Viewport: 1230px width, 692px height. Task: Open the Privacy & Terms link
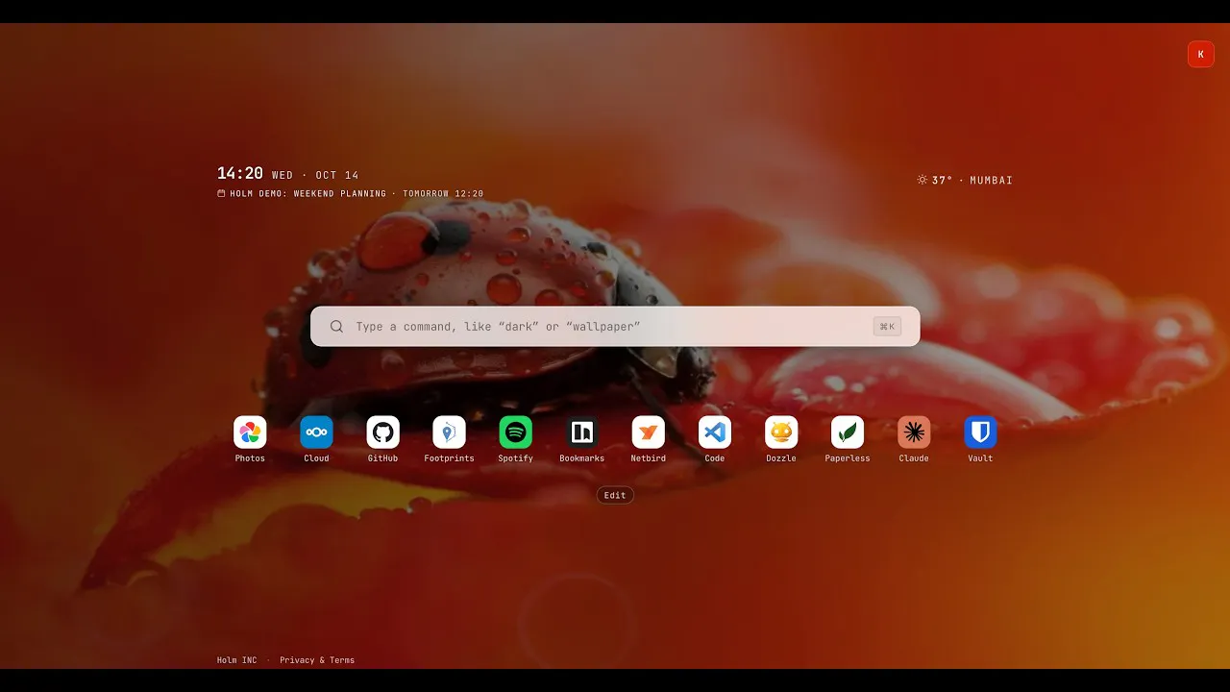[x=317, y=660]
